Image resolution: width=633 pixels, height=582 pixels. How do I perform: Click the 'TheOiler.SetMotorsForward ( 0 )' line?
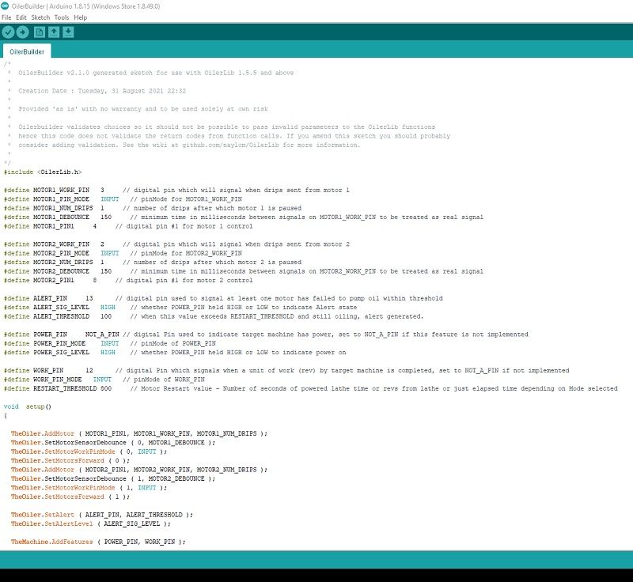pyautogui.click(x=70, y=460)
